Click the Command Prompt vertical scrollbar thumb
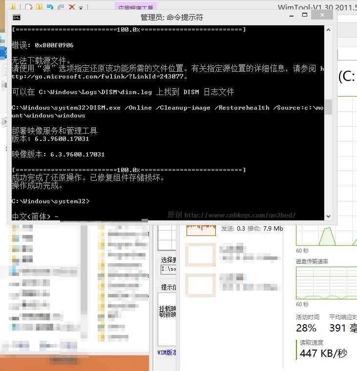This screenshot has height=371, width=357. (328, 107)
